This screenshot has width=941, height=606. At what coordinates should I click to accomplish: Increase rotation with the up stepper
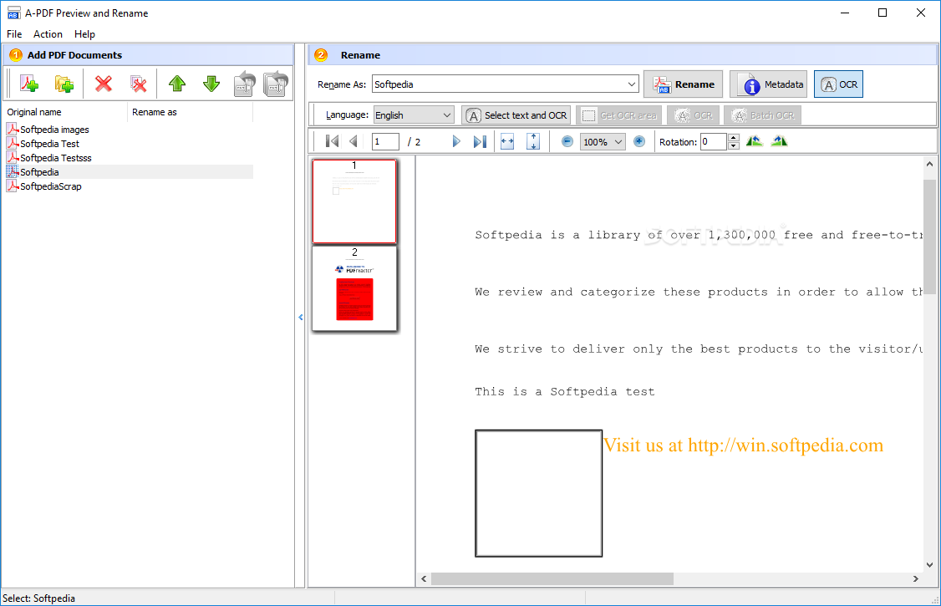734,137
